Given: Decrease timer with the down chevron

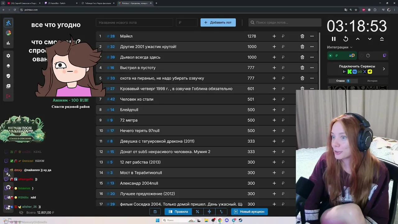Looking at the screenshot, I should pyautogui.click(x=370, y=39).
